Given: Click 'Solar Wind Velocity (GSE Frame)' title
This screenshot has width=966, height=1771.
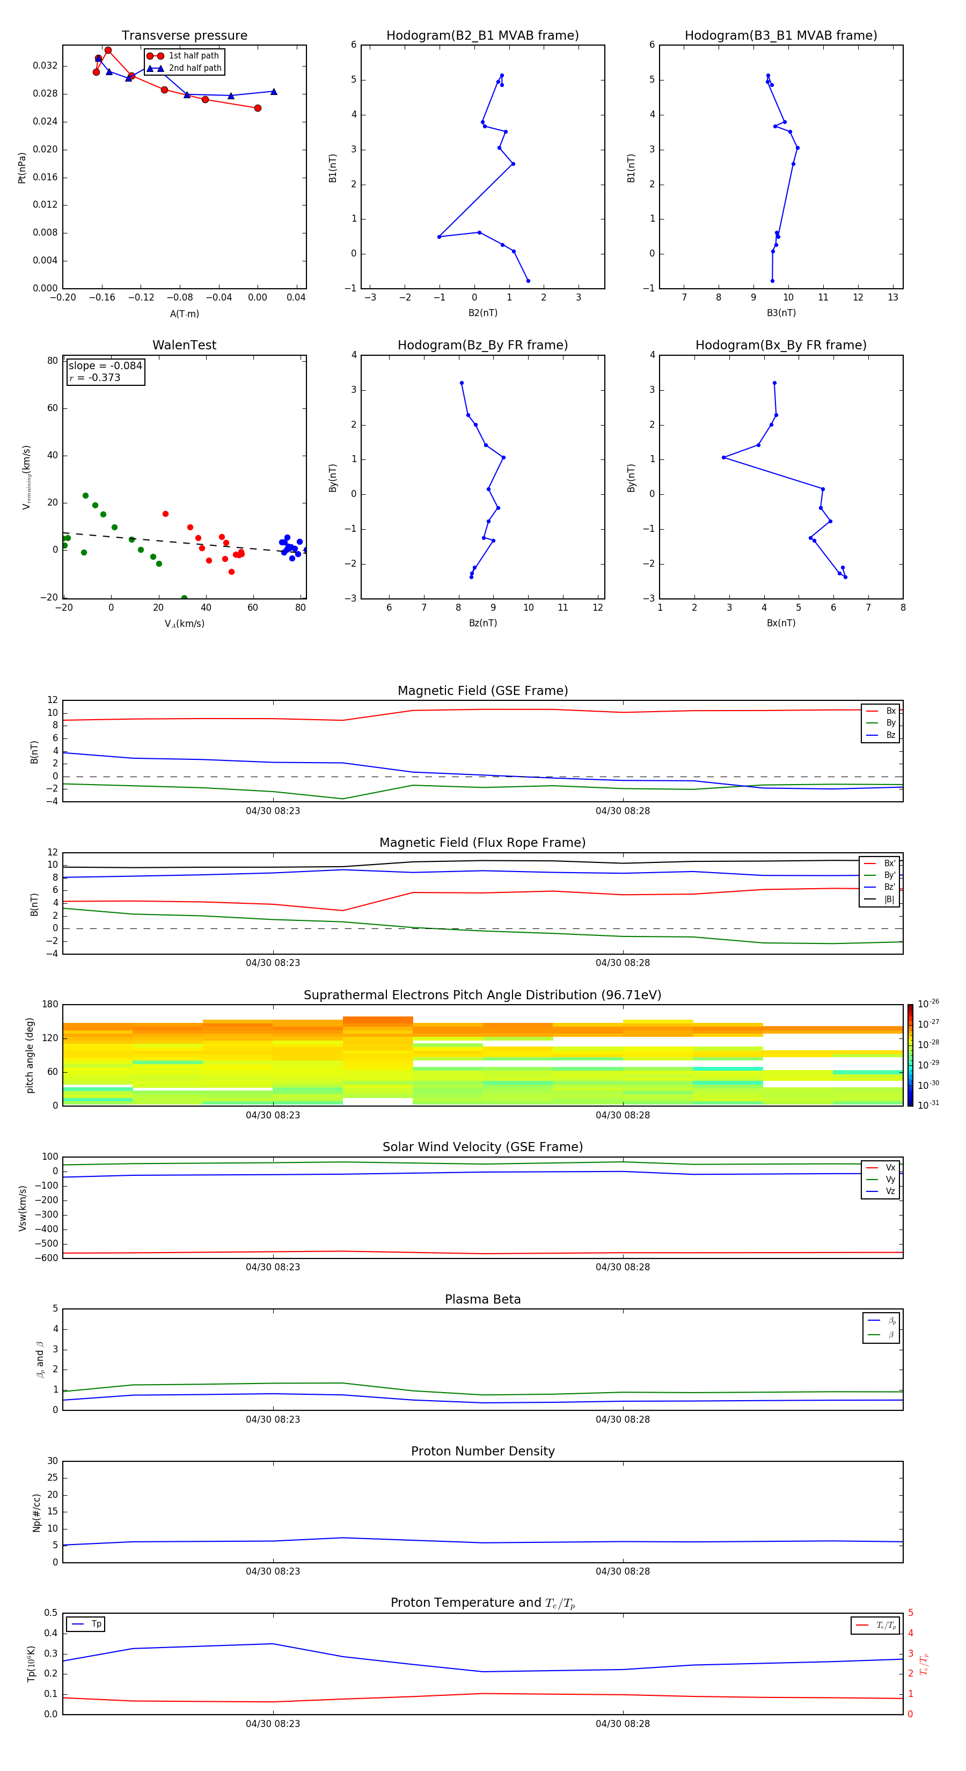Looking at the screenshot, I should [482, 1147].
